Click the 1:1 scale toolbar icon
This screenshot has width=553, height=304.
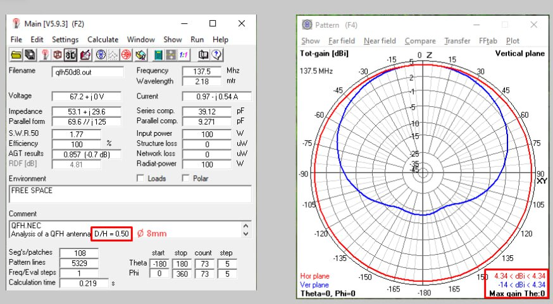click(183, 54)
